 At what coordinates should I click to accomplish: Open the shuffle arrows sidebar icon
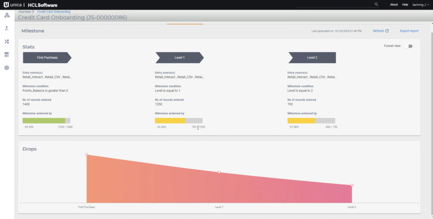click(7, 42)
